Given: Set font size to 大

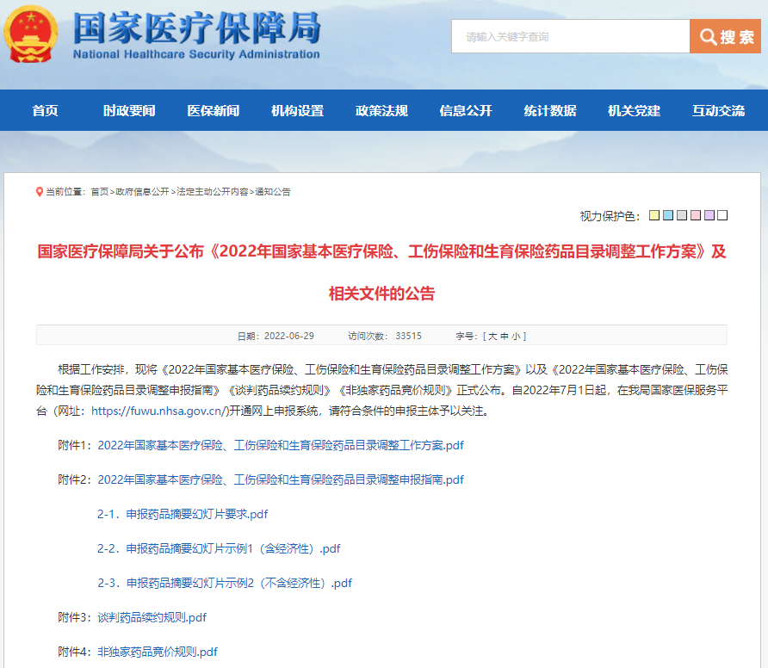Looking at the screenshot, I should 492,337.
